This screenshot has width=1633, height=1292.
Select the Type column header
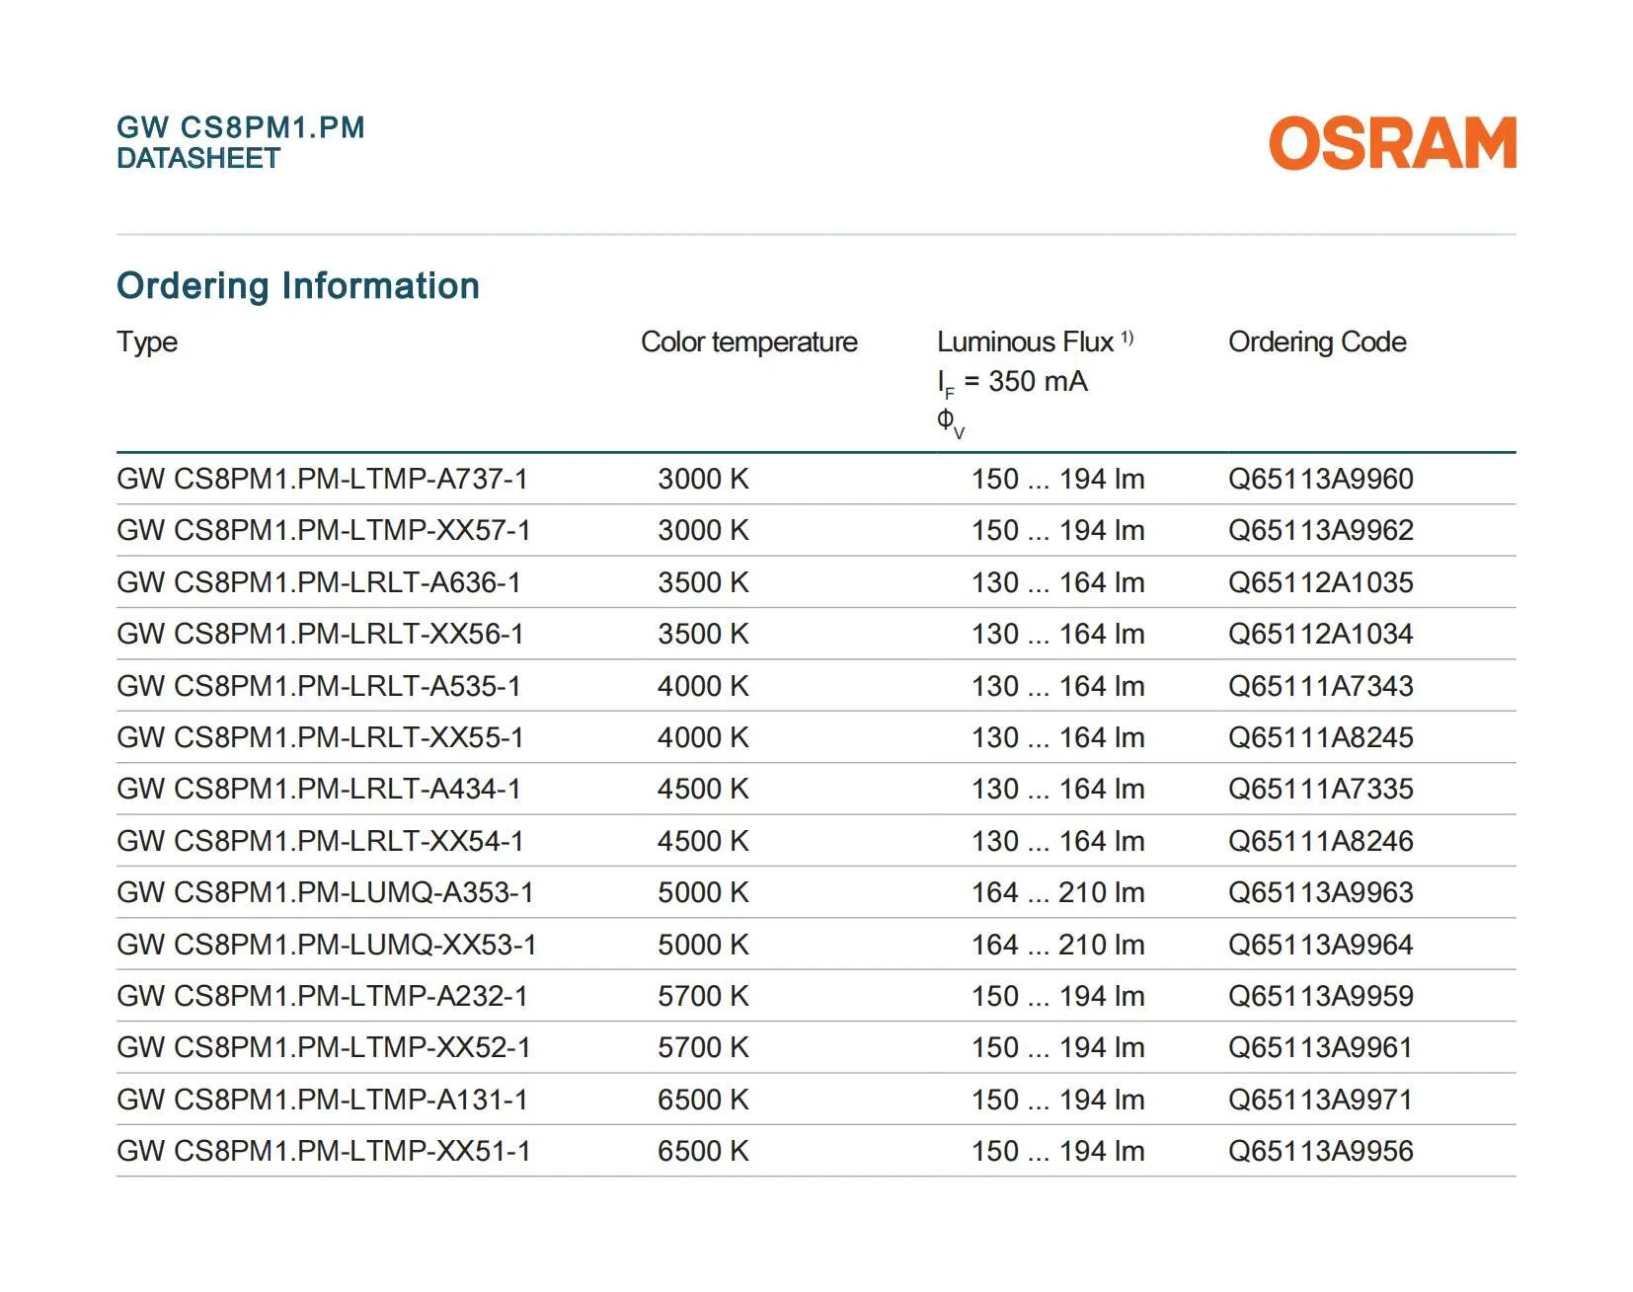tap(147, 342)
